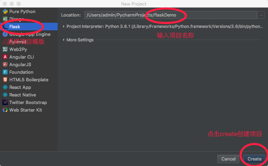Open the browse location ellipsis button
Screen dimensions: 268x166
click(261, 15)
